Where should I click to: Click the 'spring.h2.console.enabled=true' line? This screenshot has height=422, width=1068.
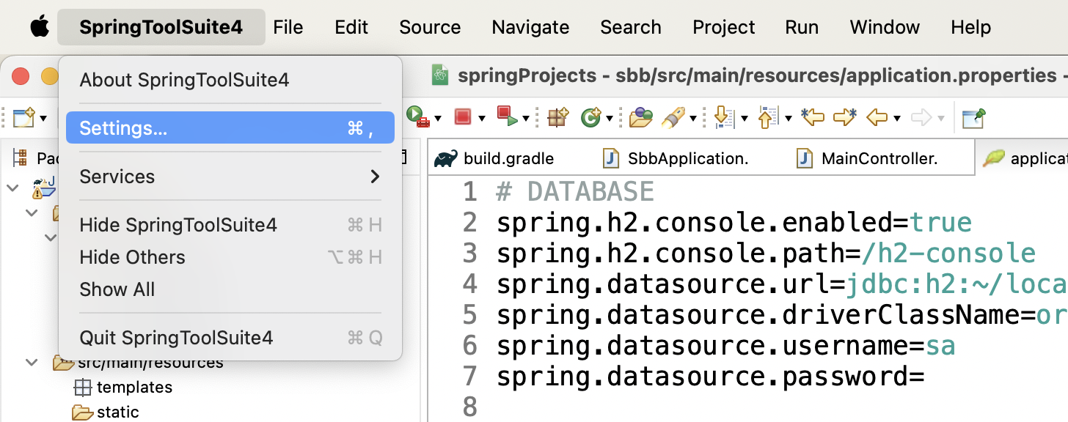click(x=734, y=223)
